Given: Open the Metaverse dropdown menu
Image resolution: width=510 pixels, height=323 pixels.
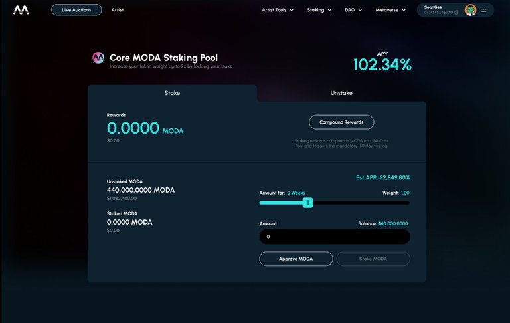Looking at the screenshot, I should [x=390, y=10].
